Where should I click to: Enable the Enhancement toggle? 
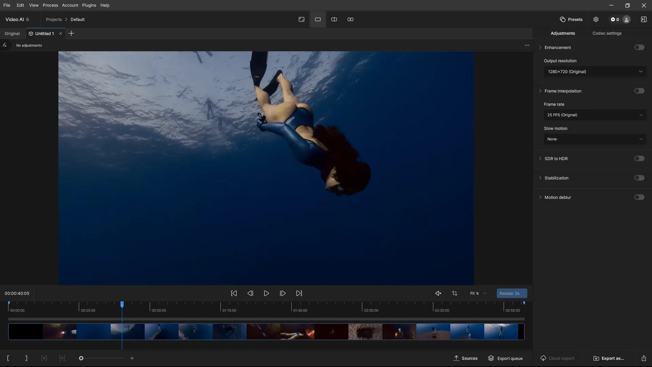pyautogui.click(x=639, y=48)
